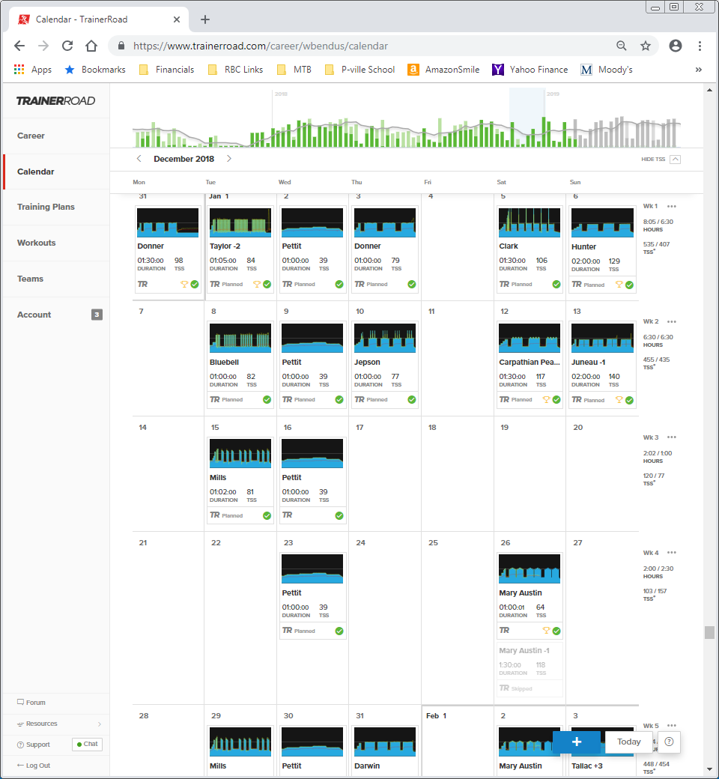Open the Clark workout thumbnail
Viewport: 719px width, 779px height.
530,223
